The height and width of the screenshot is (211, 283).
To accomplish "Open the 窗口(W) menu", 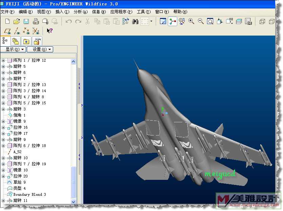I will coord(162,12).
